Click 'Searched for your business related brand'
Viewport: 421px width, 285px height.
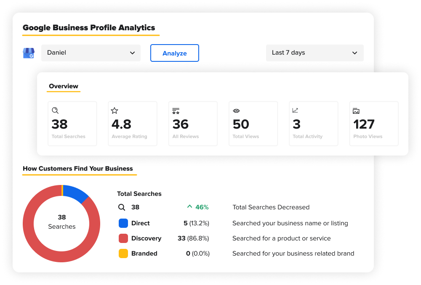(293, 253)
